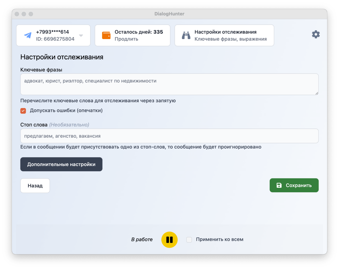Pause work with the yellow pause button
Viewport: 339px width, 269px height.
(x=169, y=240)
